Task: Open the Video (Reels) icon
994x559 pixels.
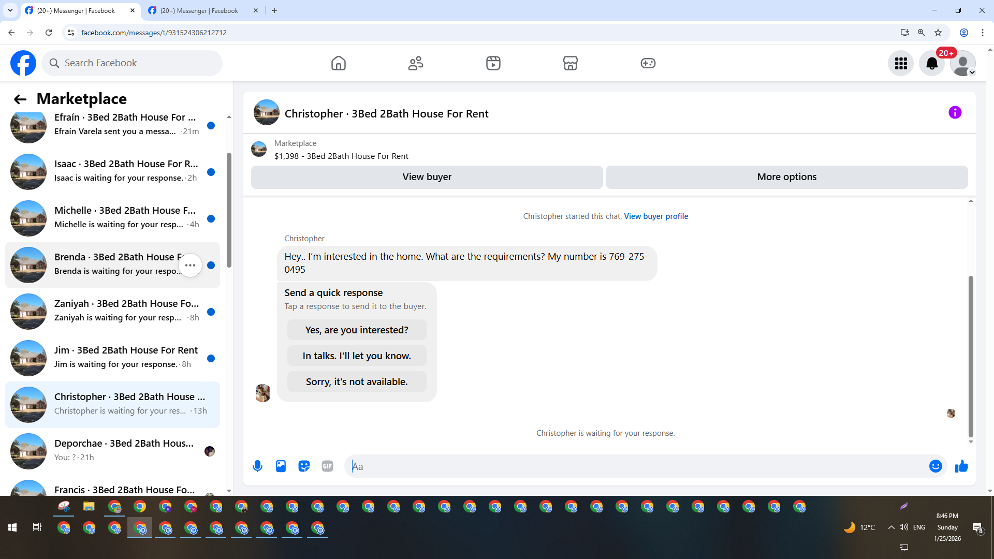Action: (493, 63)
